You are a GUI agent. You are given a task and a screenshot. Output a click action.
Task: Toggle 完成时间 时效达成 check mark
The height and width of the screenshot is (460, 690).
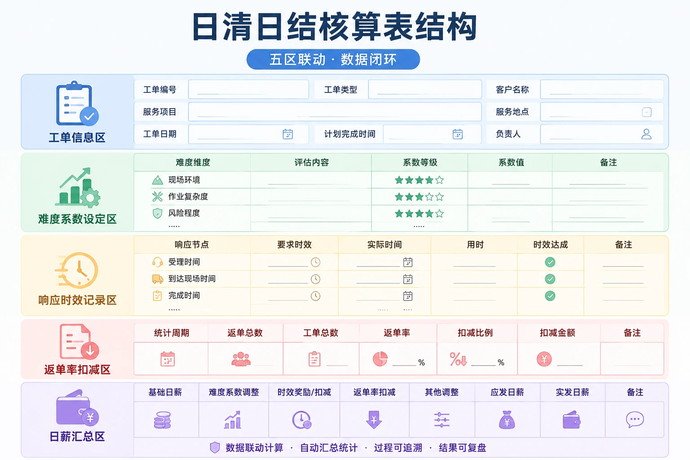(550, 296)
